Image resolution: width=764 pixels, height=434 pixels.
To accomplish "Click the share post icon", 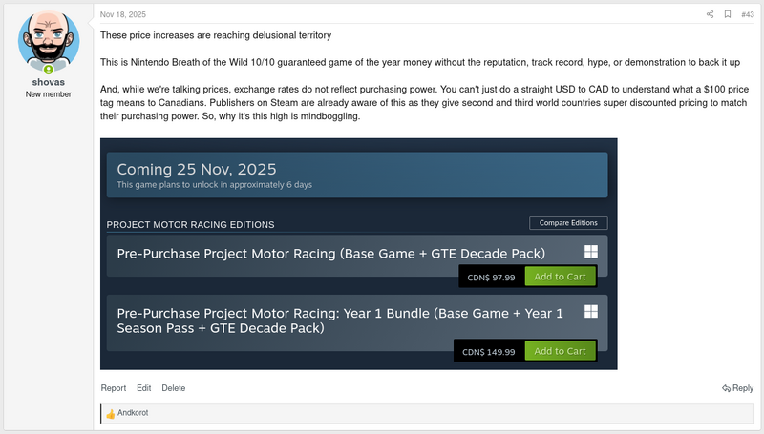I will tap(710, 14).
